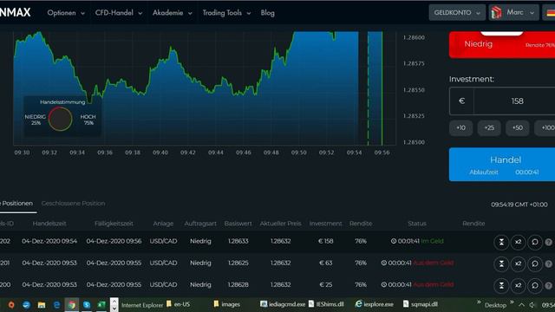Click the taskbar toolbar scroll arrows
The width and height of the screenshot is (555, 312).
pyautogui.click(x=114, y=304)
